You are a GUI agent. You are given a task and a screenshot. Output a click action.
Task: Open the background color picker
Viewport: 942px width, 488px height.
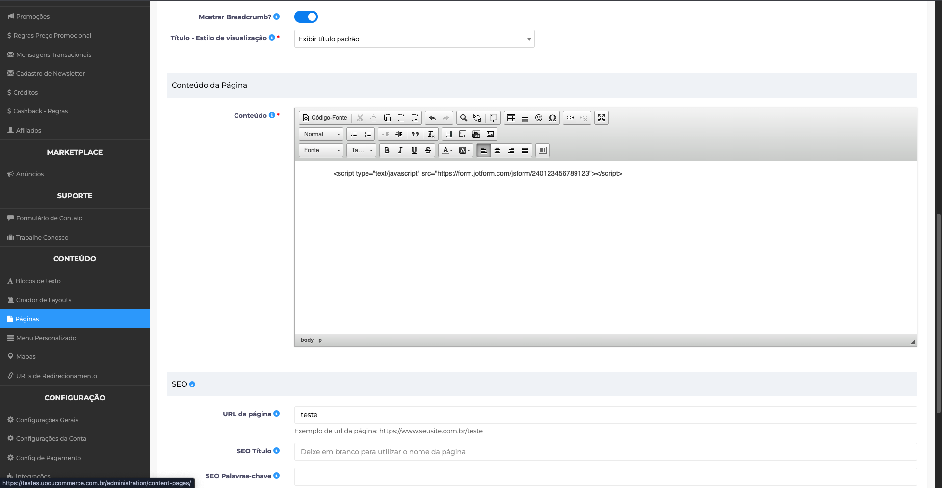click(x=464, y=150)
